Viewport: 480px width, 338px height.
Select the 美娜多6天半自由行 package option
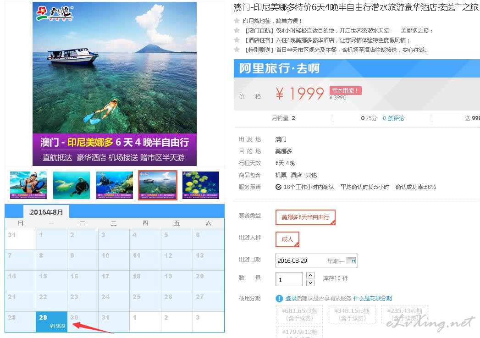(305, 217)
